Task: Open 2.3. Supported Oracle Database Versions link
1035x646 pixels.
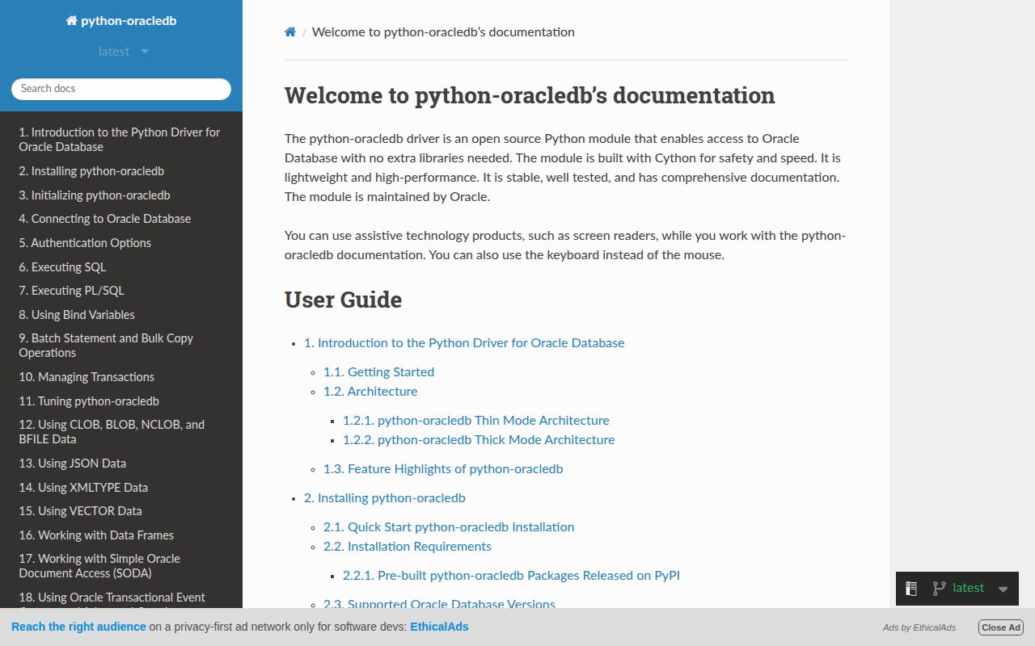Action: (439, 603)
